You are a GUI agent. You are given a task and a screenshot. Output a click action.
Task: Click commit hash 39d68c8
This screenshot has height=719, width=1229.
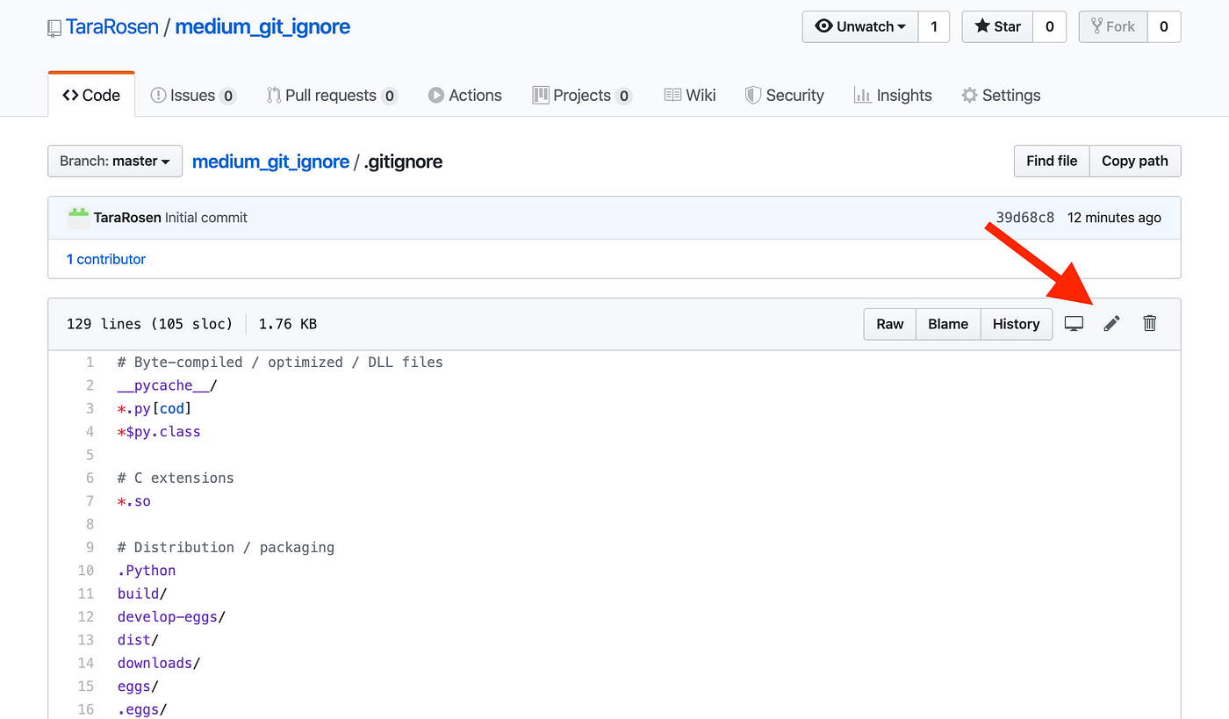(1024, 218)
